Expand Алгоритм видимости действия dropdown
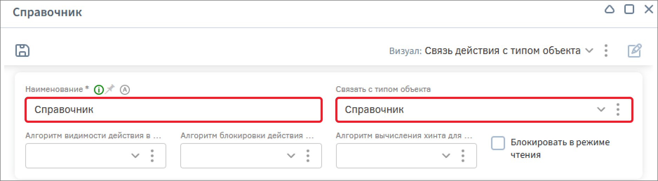 pyautogui.click(x=135, y=155)
